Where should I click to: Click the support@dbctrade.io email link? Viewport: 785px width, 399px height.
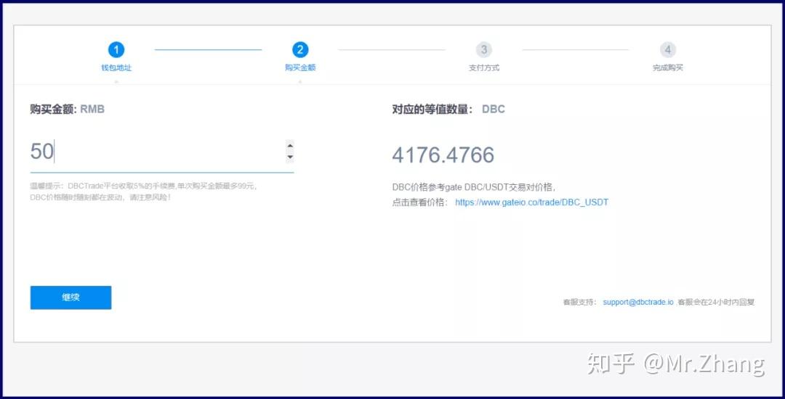click(638, 302)
